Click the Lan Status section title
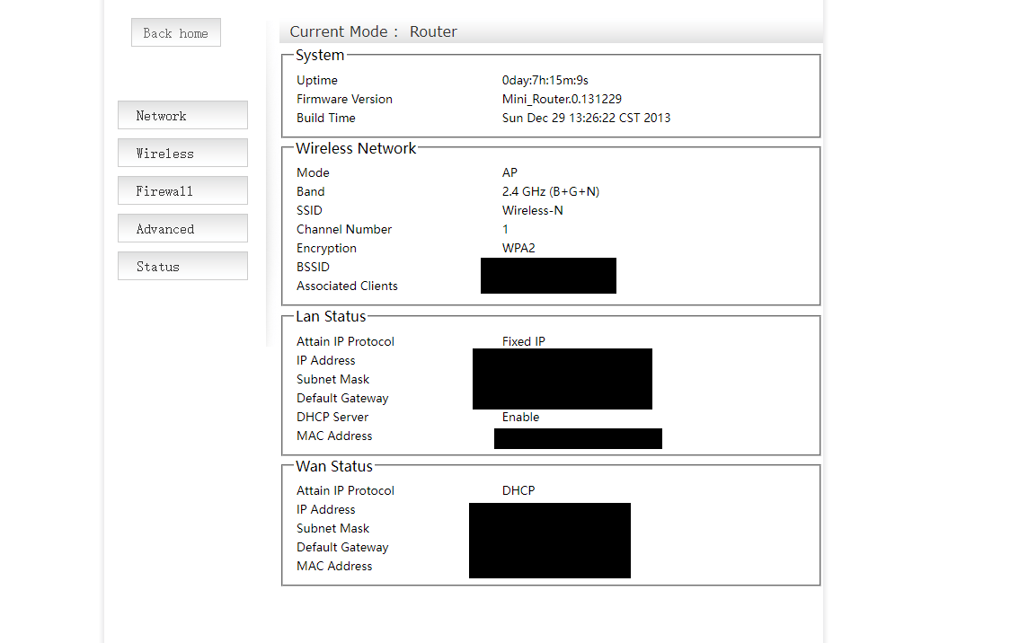Image resolution: width=1010 pixels, height=643 pixels. click(331, 317)
